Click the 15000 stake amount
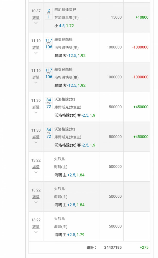 [x=116, y=17]
